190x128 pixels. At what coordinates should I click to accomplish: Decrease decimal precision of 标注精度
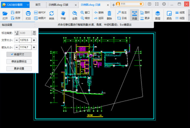click(17, 33)
